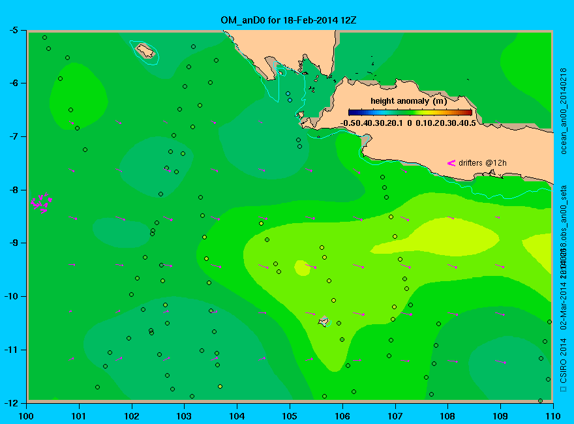Click the 101 longitude tick label

79,416
